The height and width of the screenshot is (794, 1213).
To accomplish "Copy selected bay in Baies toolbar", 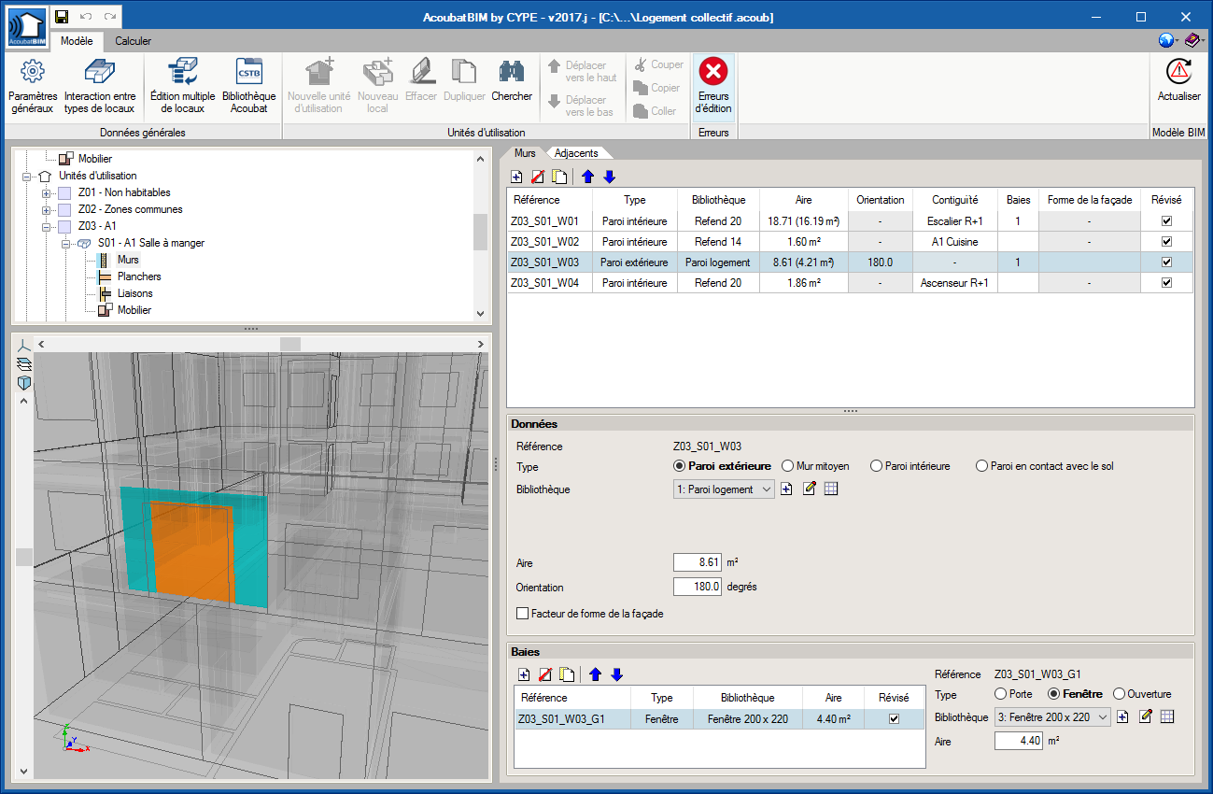I will (565, 674).
